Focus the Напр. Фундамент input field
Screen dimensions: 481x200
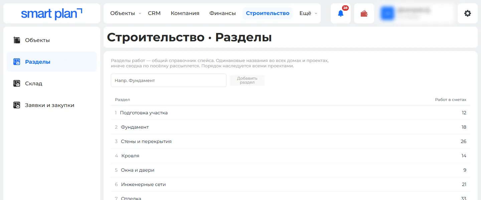point(169,80)
